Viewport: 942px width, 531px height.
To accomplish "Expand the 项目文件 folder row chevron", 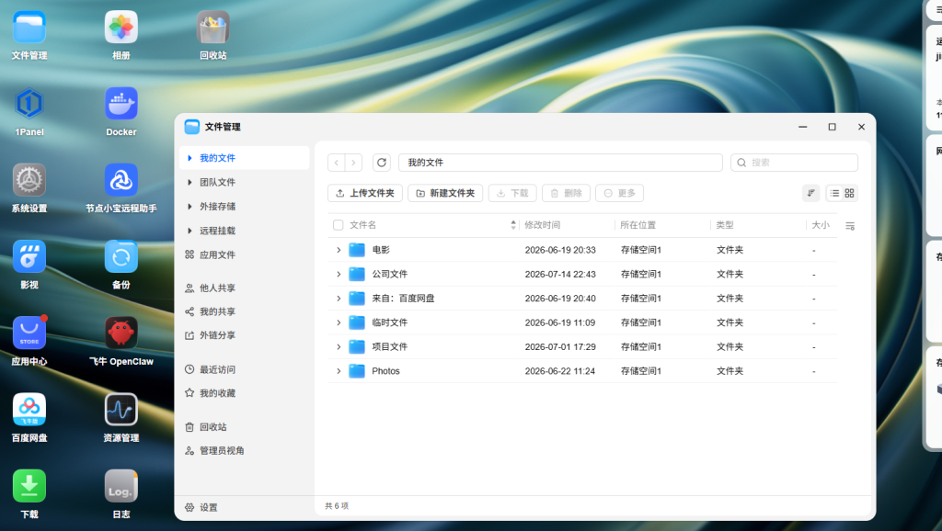I will point(339,346).
